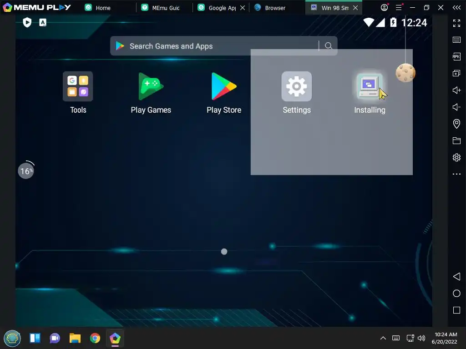The width and height of the screenshot is (466, 349).
Task: Open MEmu settings gear in sidebar
Action: [x=456, y=157]
